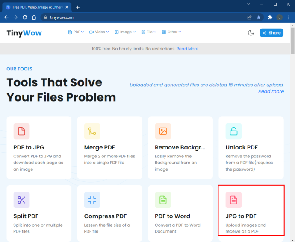Click the blue Share button

271,33
